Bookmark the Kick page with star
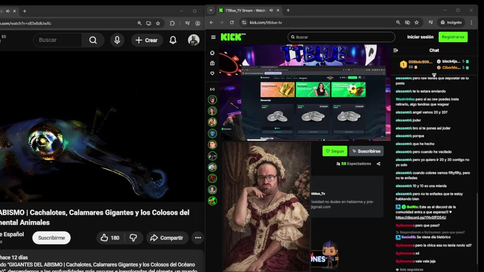The height and width of the screenshot is (272, 484). pyautogui.click(x=416, y=23)
